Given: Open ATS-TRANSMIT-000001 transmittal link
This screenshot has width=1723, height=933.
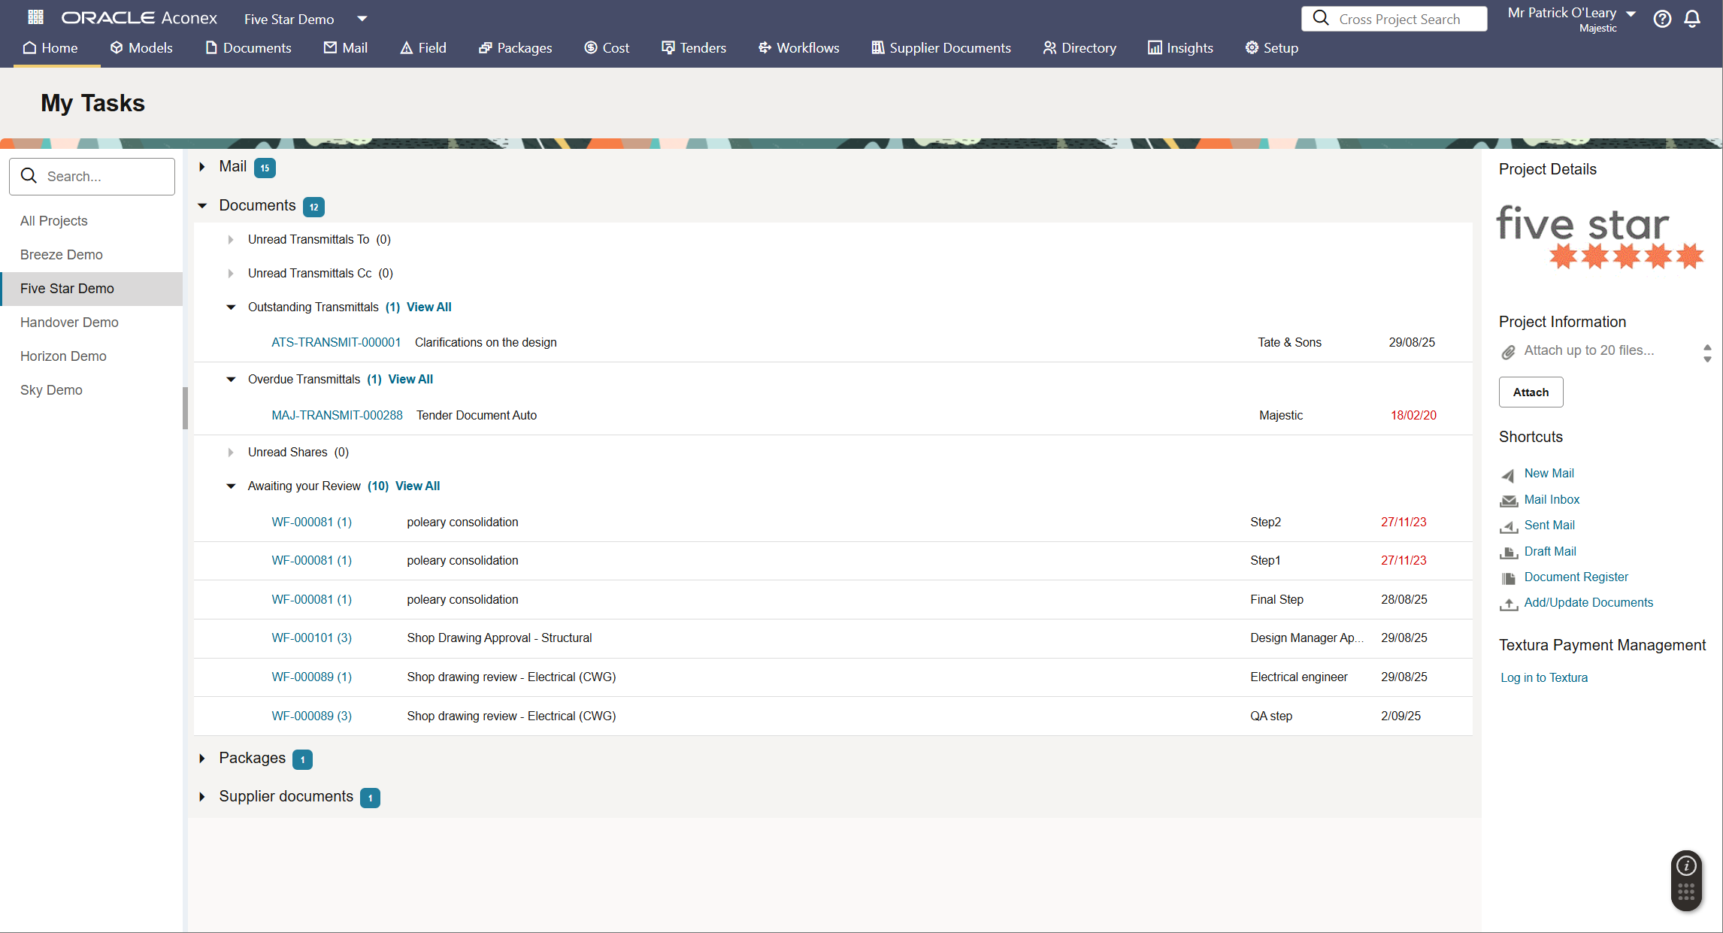Looking at the screenshot, I should (x=336, y=343).
